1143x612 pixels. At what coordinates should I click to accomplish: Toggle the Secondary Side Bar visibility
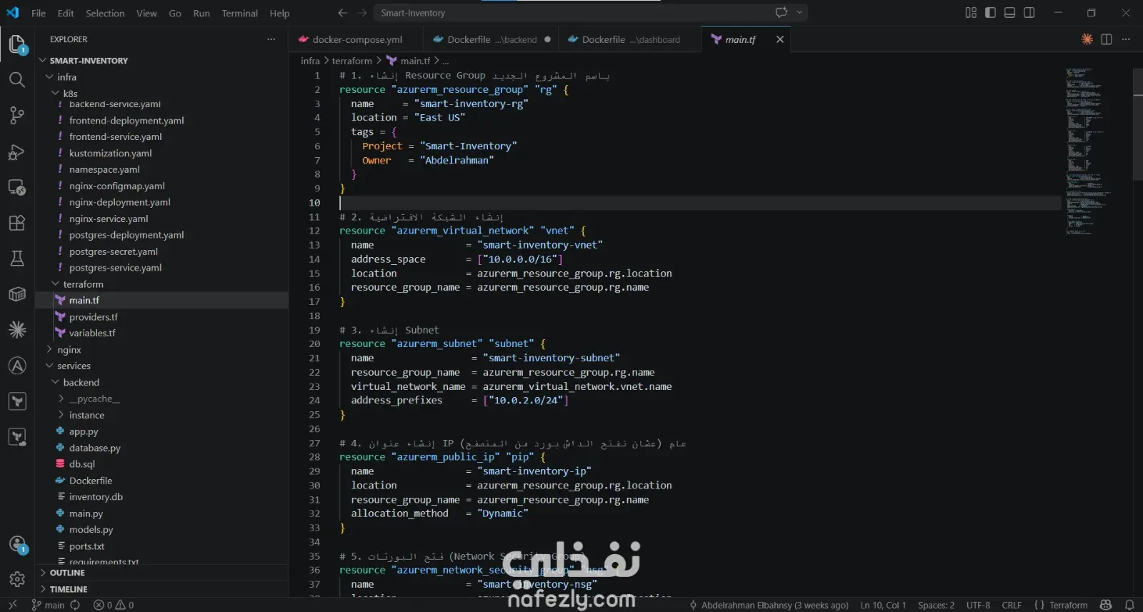pos(1029,13)
